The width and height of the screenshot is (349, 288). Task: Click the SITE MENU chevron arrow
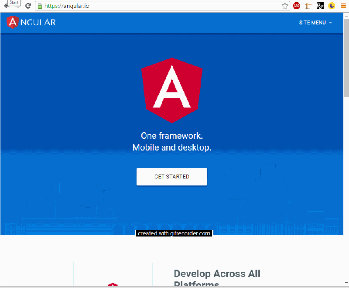tap(330, 22)
